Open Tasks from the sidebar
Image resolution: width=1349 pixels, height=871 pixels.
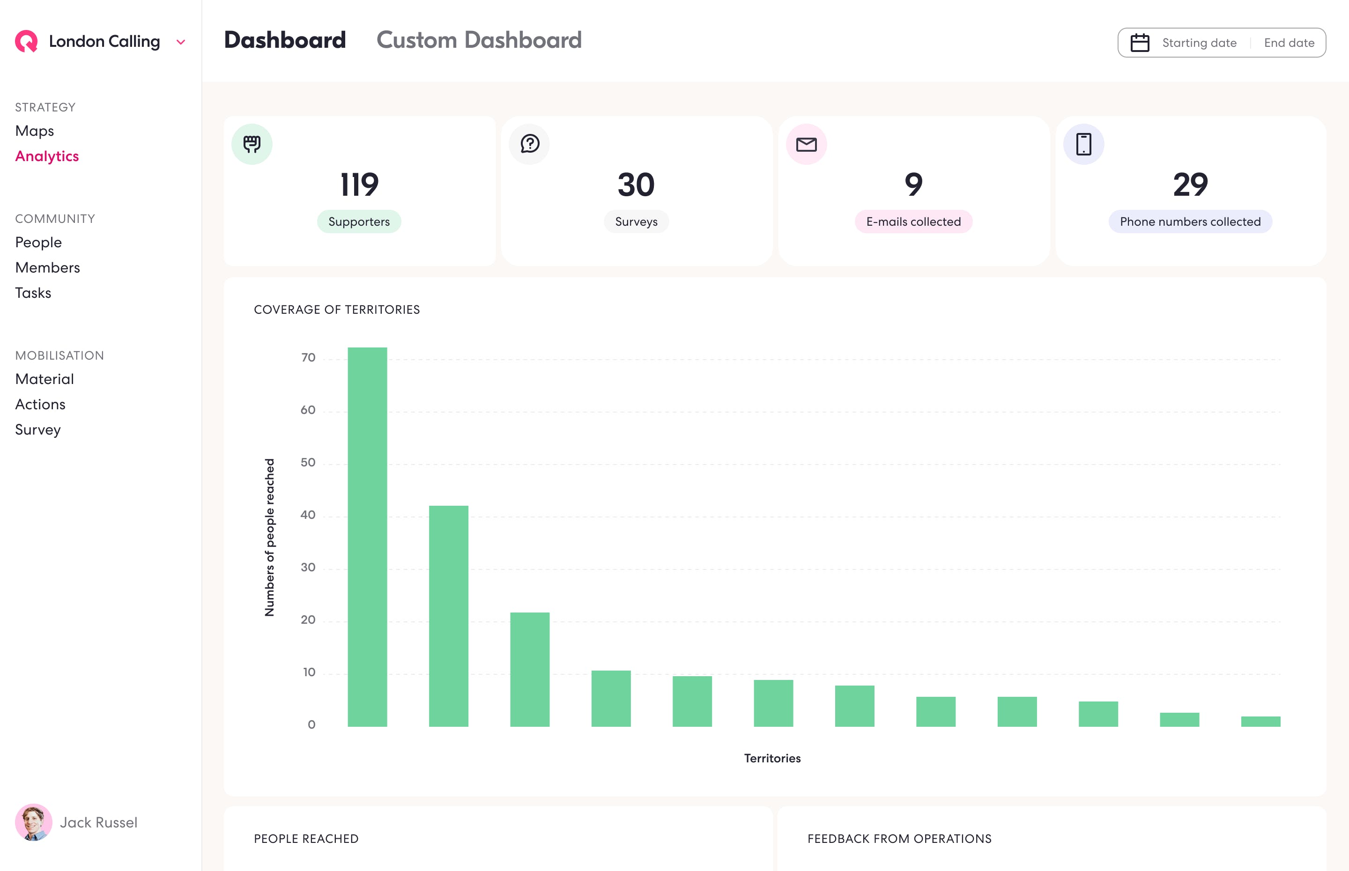click(33, 293)
